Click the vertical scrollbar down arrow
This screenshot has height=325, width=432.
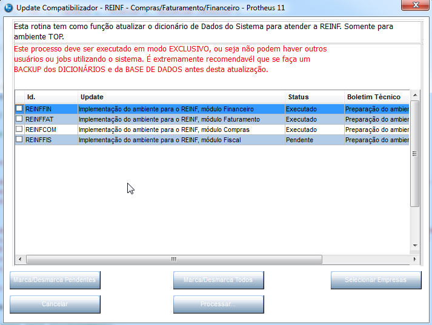415,246
